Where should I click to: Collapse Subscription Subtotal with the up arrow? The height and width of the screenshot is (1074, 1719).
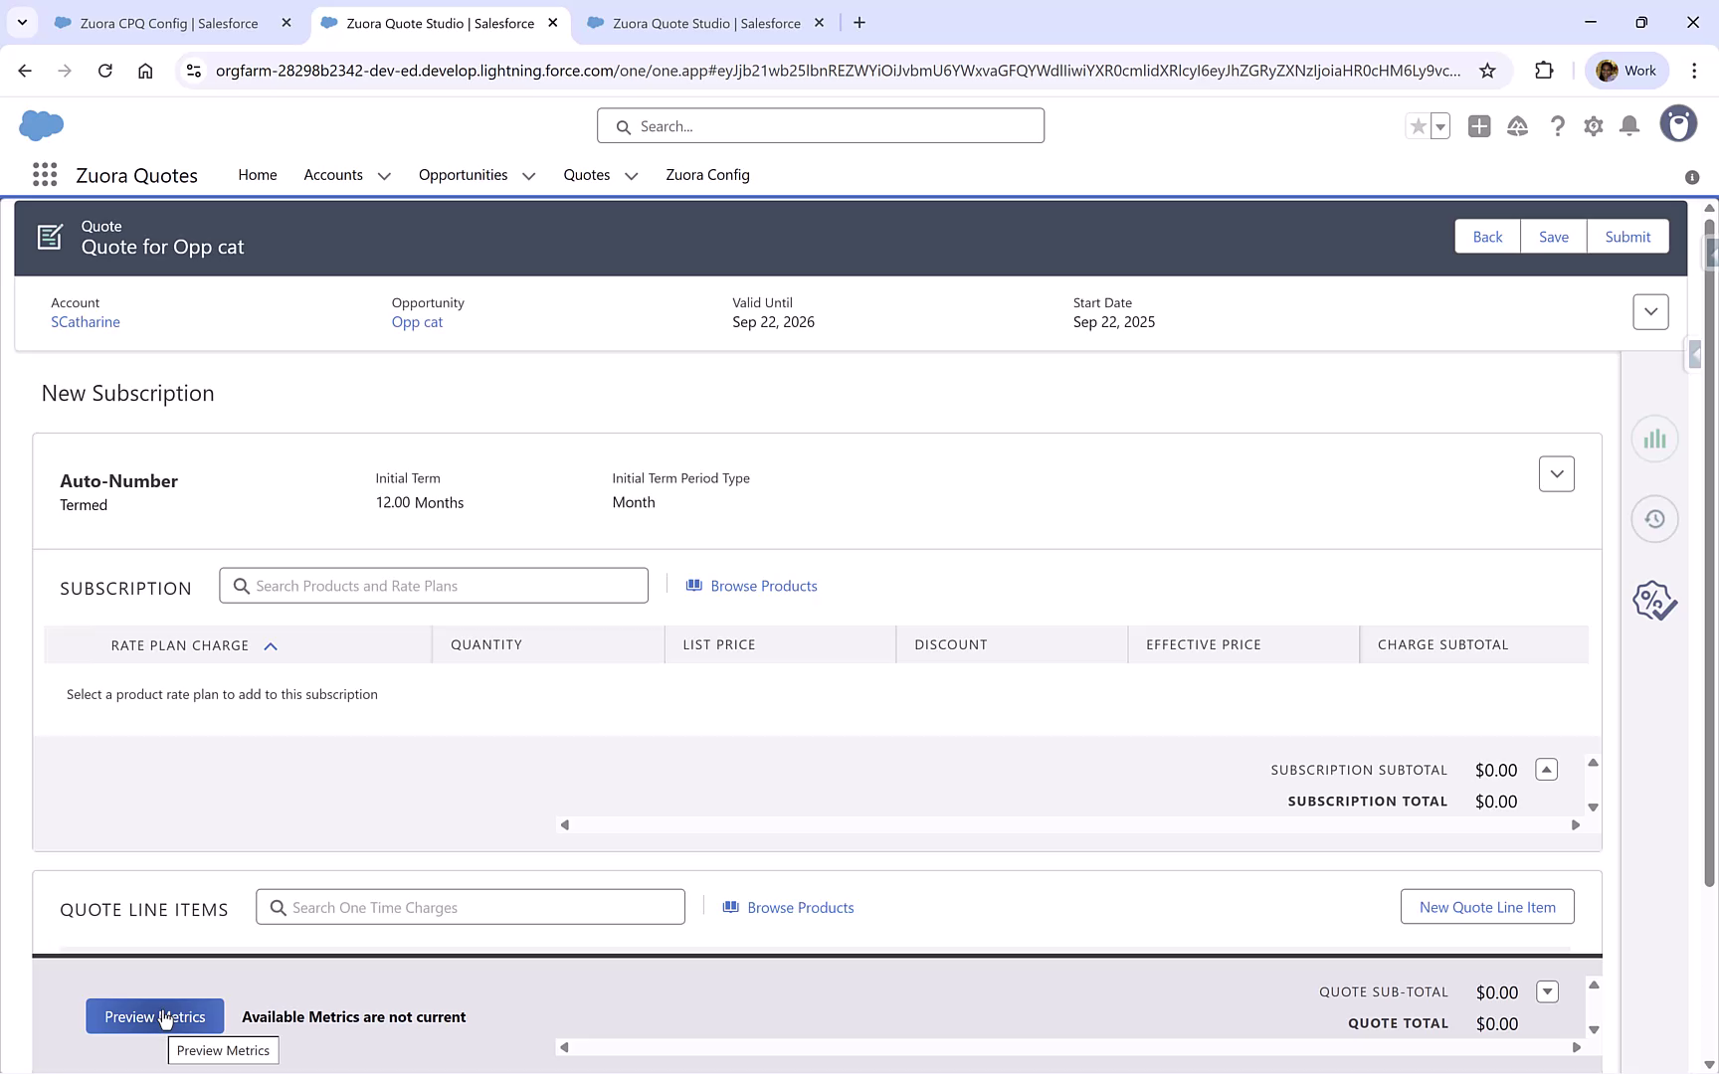point(1546,769)
